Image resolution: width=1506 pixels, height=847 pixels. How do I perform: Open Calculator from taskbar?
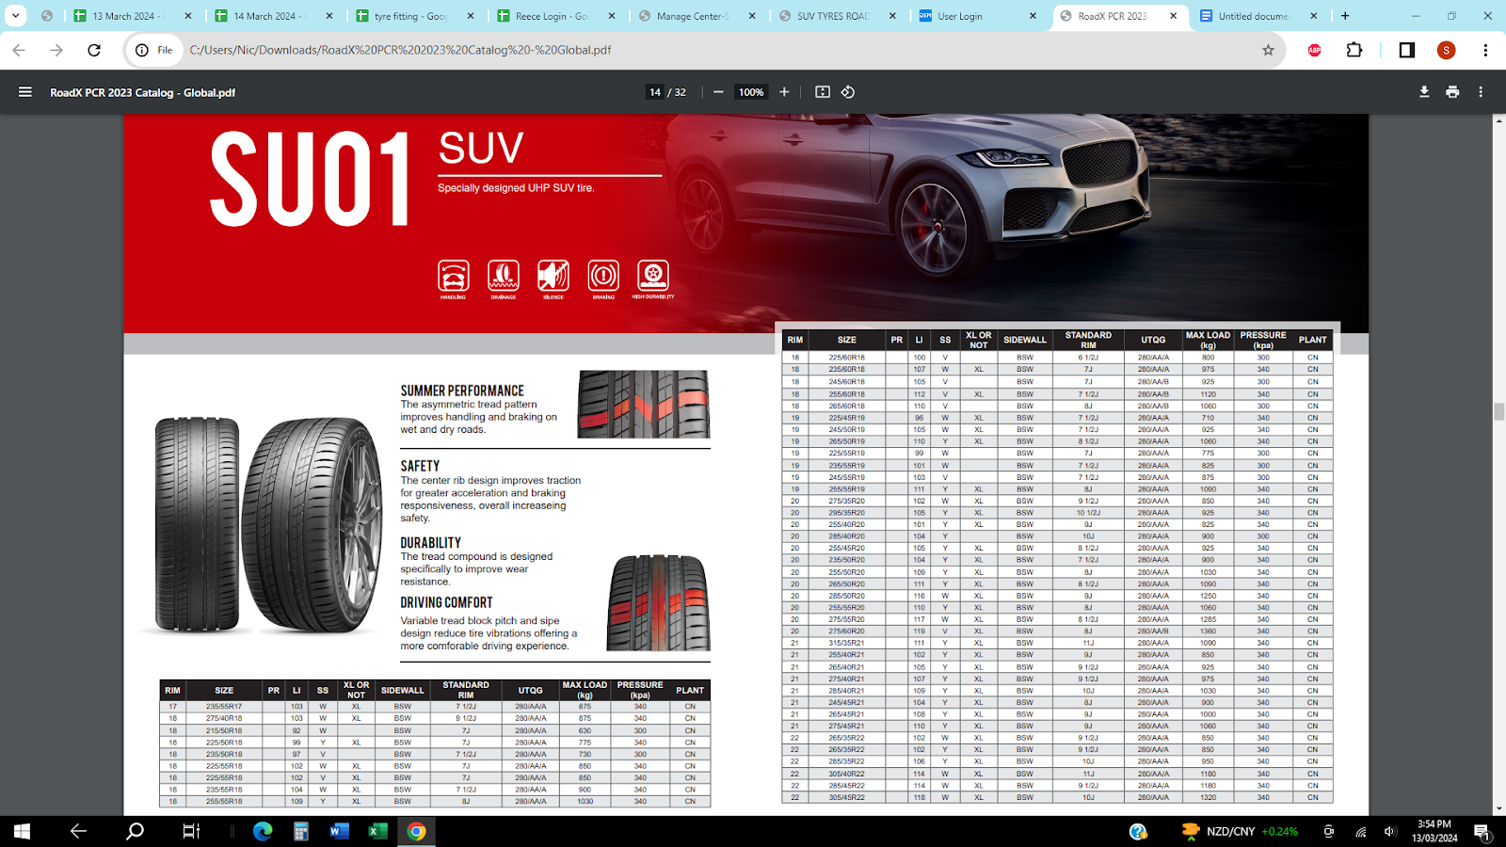click(301, 831)
